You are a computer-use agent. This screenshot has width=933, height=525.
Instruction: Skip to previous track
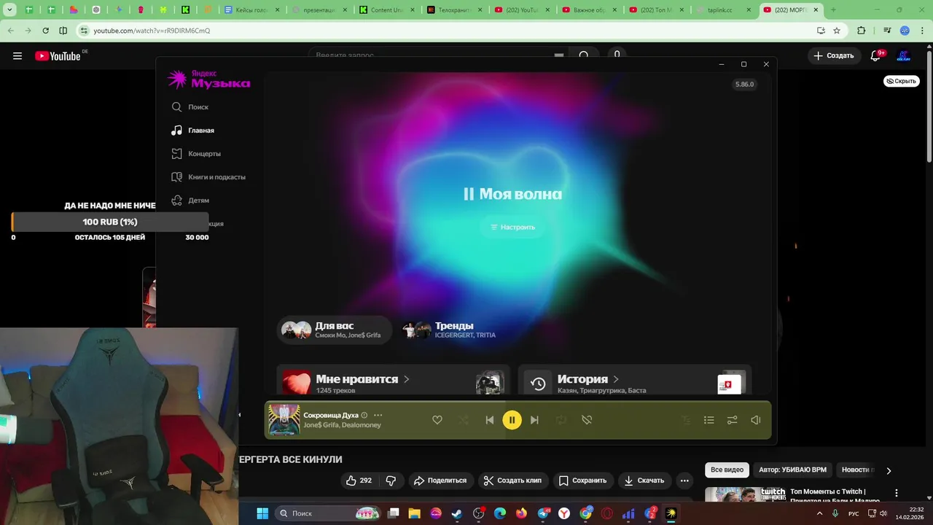490,420
